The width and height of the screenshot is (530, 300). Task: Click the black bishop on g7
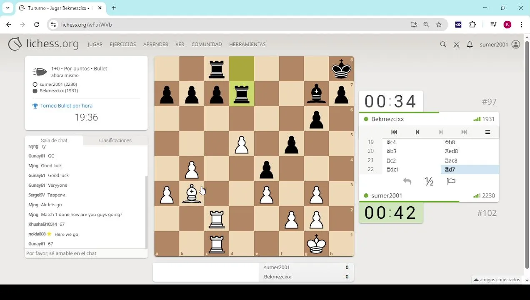coord(317,94)
